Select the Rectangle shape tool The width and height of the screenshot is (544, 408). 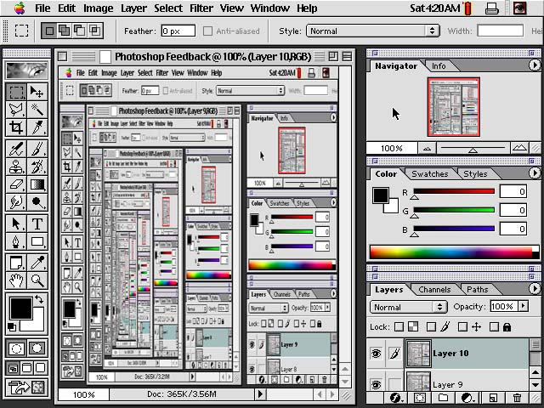pos(37,241)
